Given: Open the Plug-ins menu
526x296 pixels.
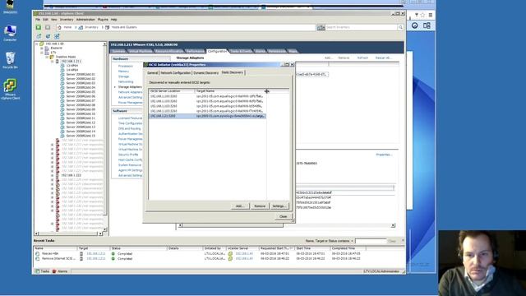Looking at the screenshot, I should [103, 20].
